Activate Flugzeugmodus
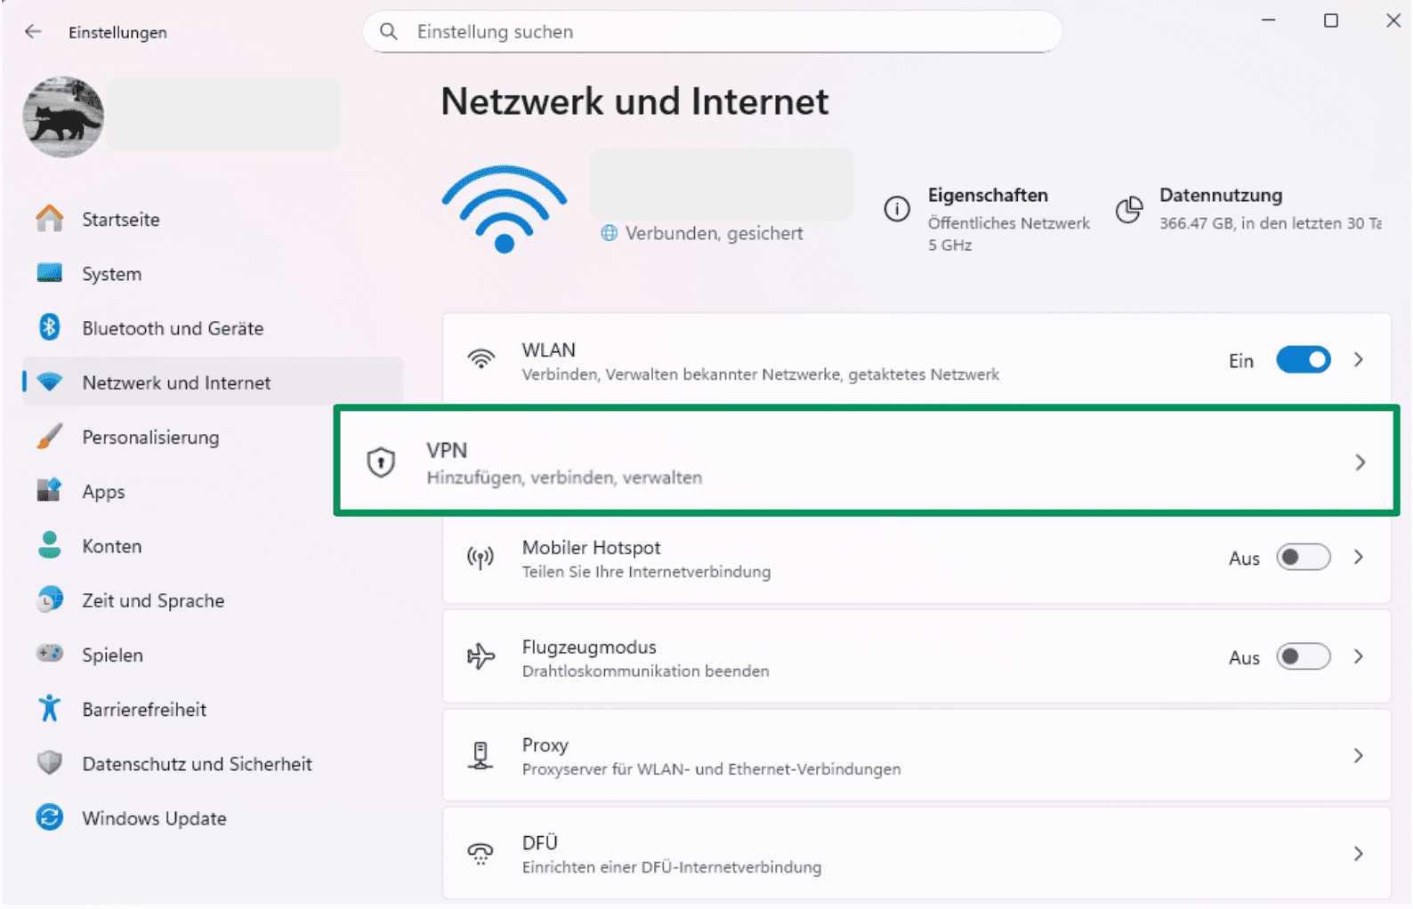 (x=1303, y=656)
